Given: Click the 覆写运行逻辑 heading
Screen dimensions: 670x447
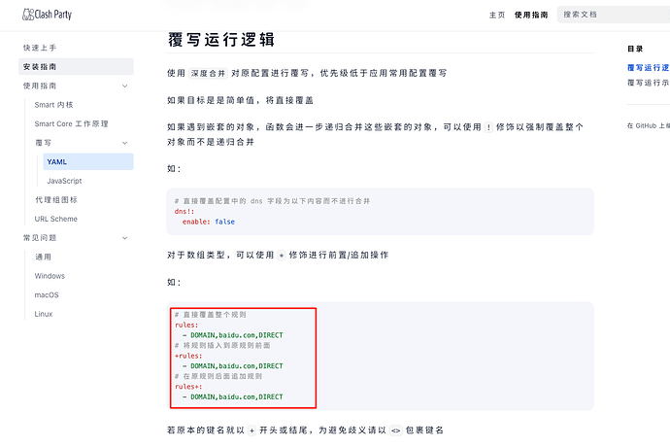Looking at the screenshot, I should point(221,40).
